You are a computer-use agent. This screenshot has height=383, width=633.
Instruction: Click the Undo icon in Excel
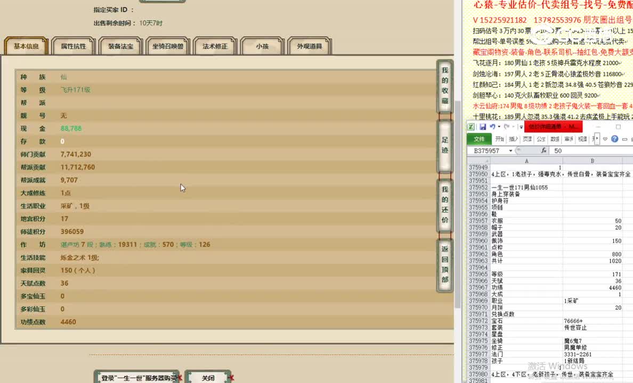pyautogui.click(x=493, y=127)
